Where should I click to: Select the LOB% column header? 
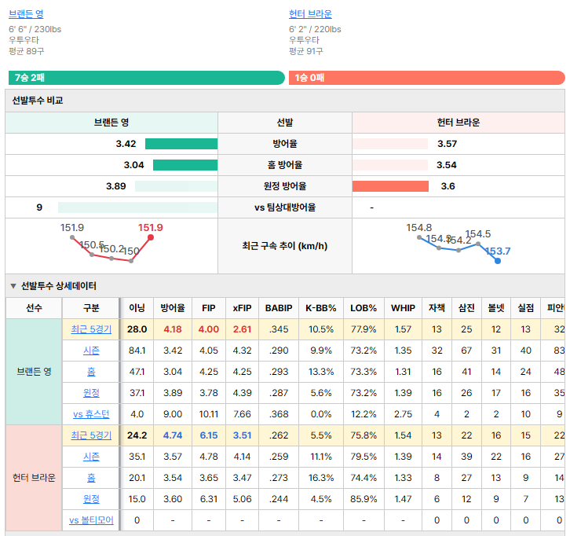[364, 308]
